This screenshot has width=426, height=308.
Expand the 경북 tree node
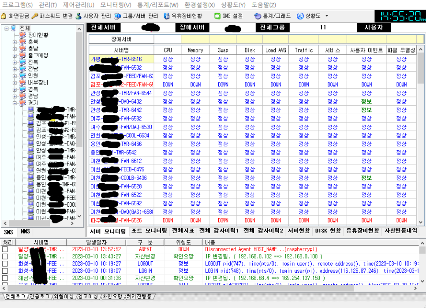click(15, 89)
